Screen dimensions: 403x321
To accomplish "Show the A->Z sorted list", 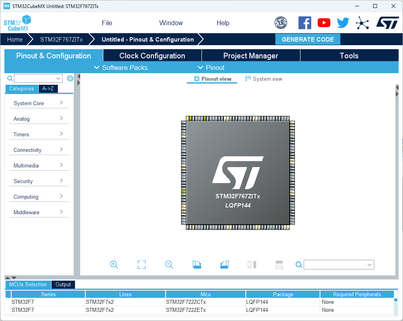I will (48, 89).
